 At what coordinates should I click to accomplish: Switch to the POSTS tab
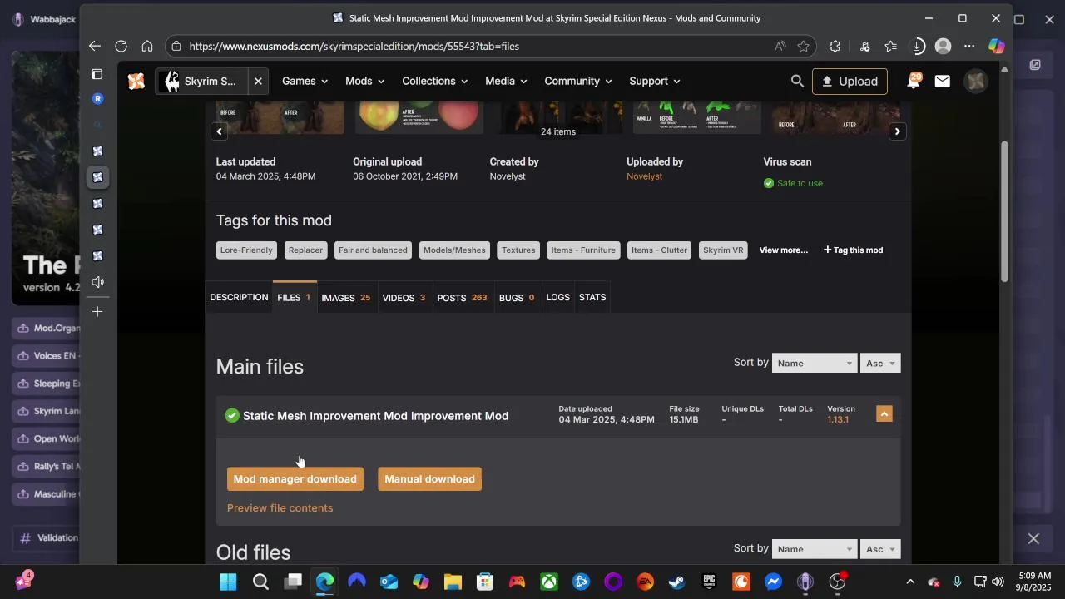[x=462, y=298]
